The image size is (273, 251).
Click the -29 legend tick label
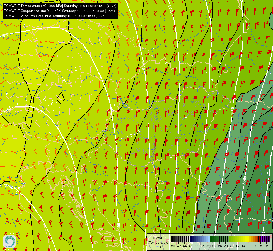[x=214, y=246]
